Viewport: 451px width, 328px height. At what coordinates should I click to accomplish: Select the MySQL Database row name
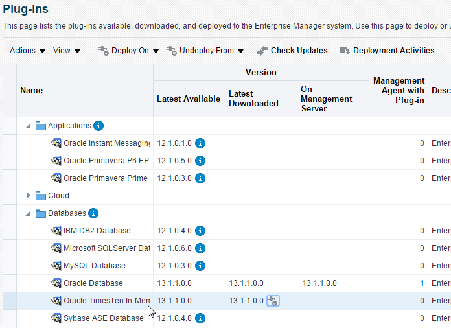[95, 266]
